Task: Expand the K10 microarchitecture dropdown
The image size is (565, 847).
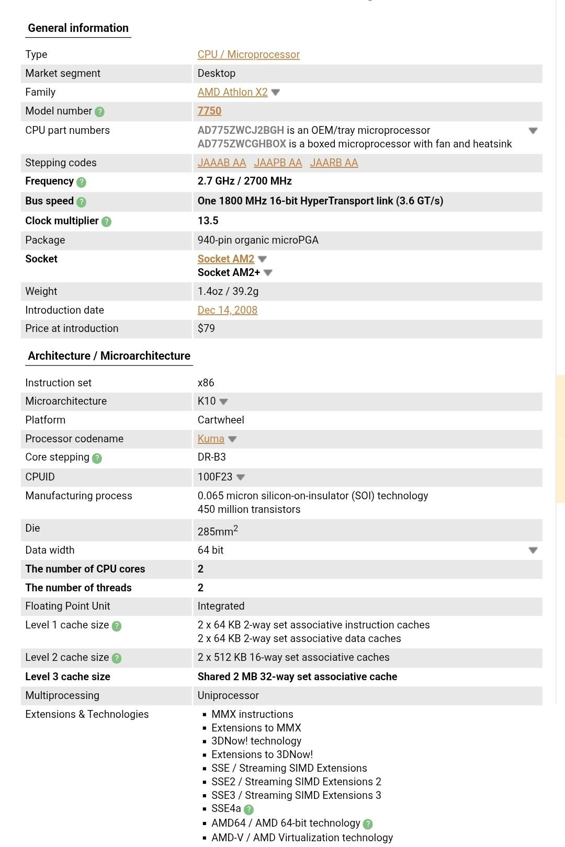Action: (x=224, y=402)
